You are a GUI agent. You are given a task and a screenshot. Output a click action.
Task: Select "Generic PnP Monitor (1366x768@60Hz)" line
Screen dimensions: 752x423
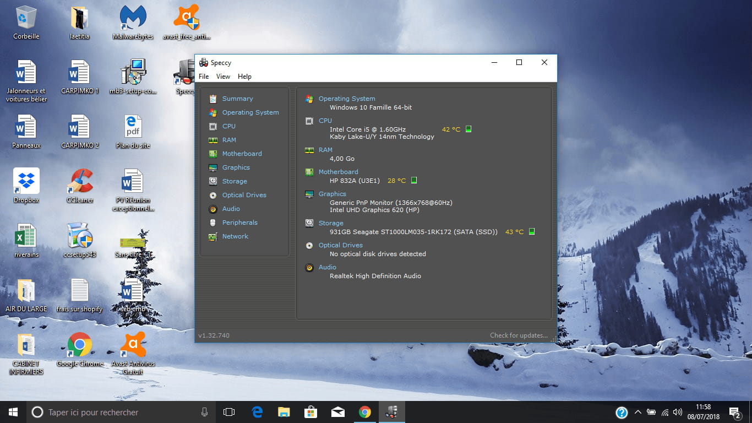click(x=391, y=203)
